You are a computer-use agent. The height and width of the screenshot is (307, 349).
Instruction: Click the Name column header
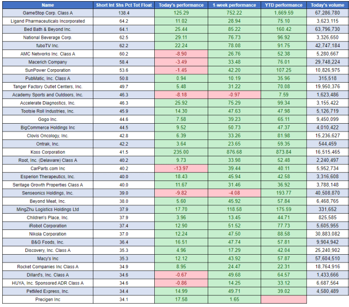click(48, 5)
